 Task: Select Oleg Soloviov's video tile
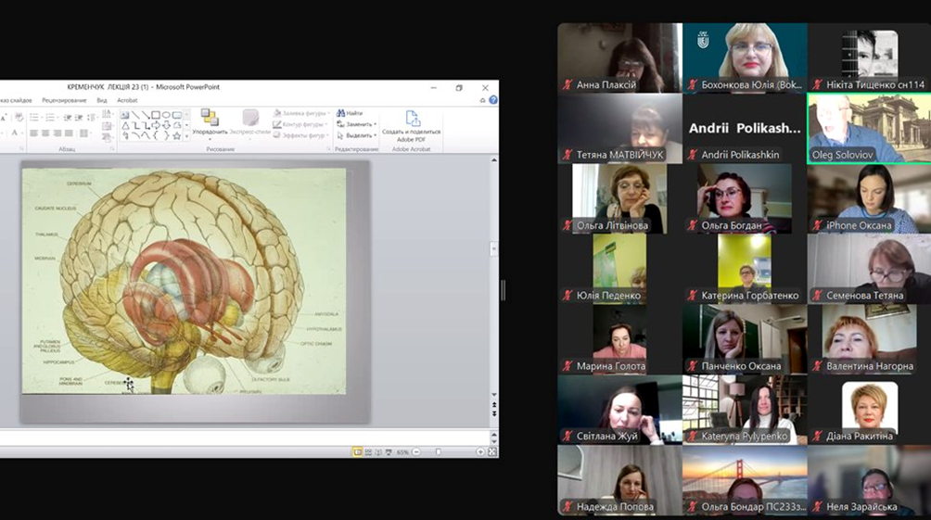[868, 128]
